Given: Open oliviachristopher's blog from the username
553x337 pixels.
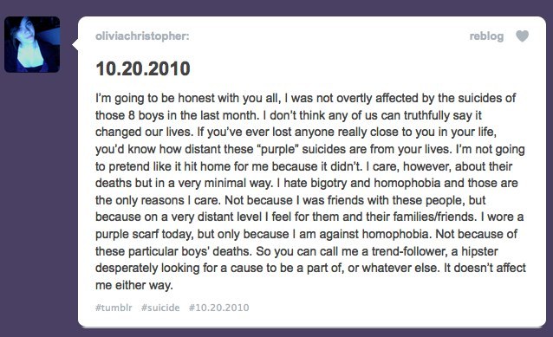Looking at the screenshot, I should 142,36.
